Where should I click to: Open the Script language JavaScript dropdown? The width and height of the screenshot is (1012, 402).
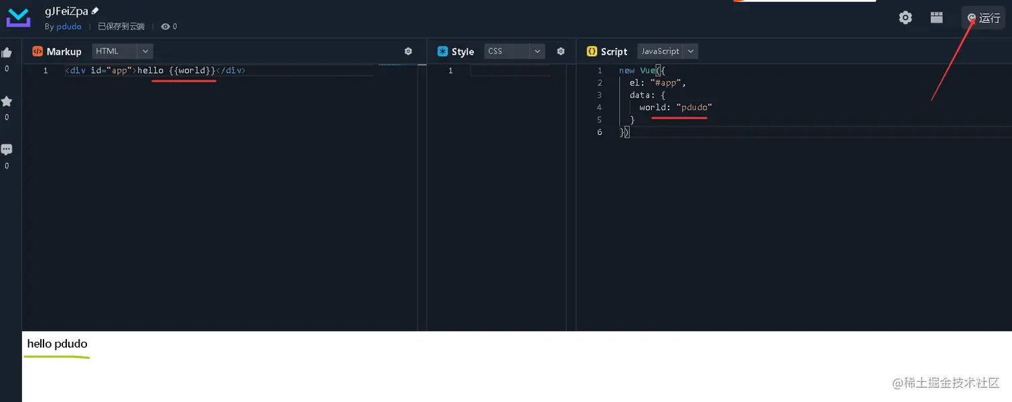pos(668,51)
